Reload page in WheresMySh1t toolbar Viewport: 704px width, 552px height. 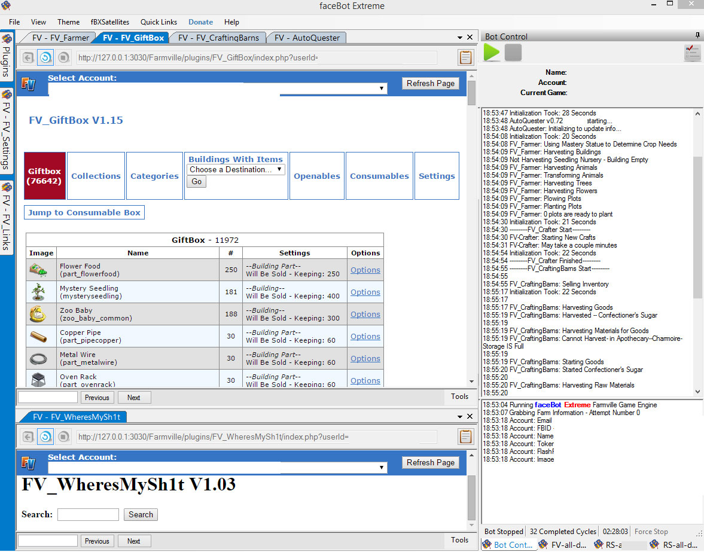click(x=45, y=437)
